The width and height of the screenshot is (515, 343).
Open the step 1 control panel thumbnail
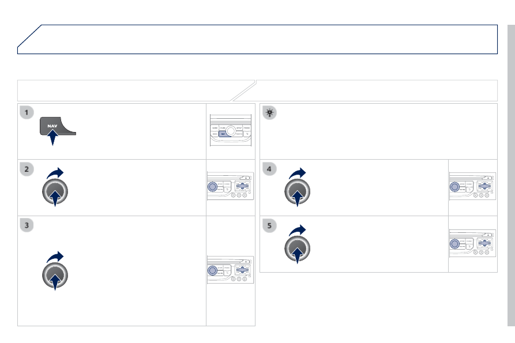tap(231, 130)
